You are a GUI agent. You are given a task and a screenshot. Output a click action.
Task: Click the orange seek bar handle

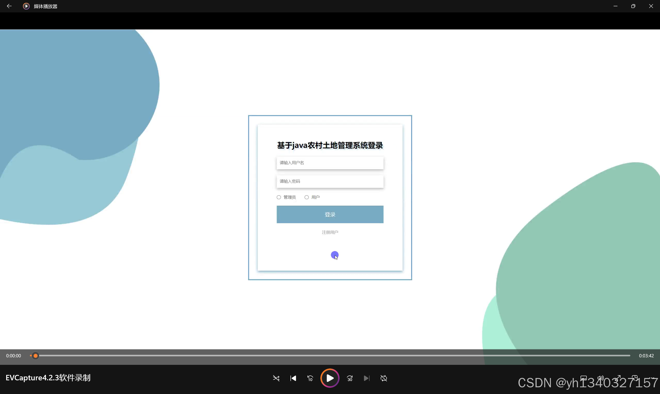(x=35, y=356)
